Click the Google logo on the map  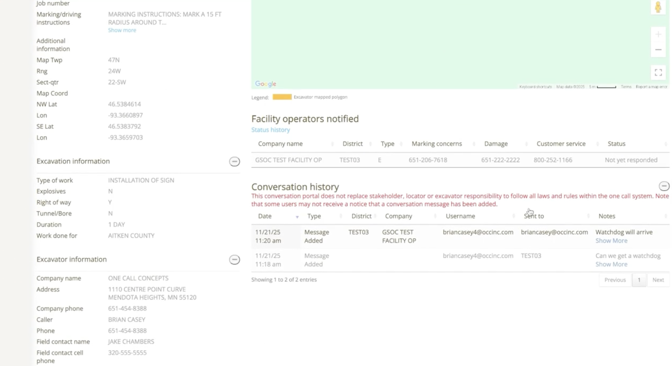265,84
